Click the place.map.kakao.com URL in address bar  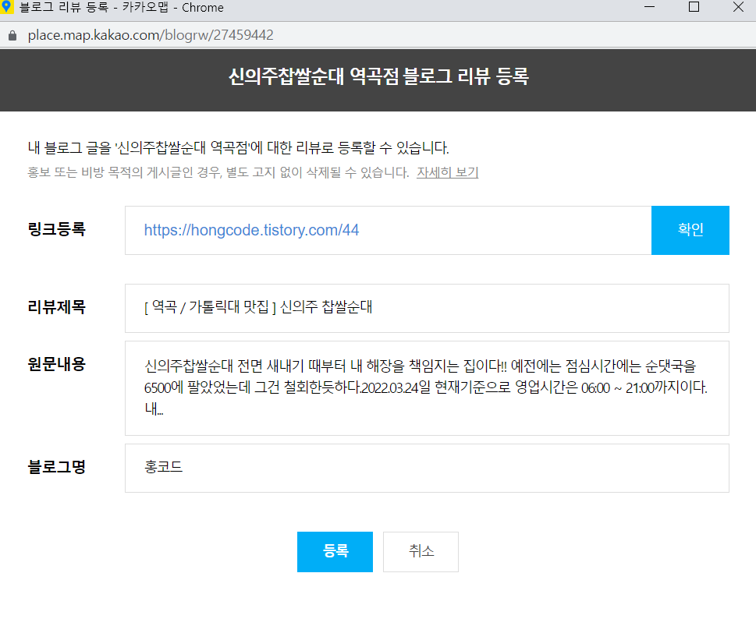pyautogui.click(x=151, y=35)
